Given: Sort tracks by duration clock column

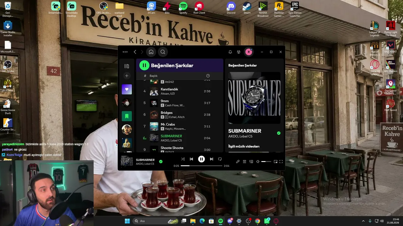Looking at the screenshot, I should click(x=208, y=76).
